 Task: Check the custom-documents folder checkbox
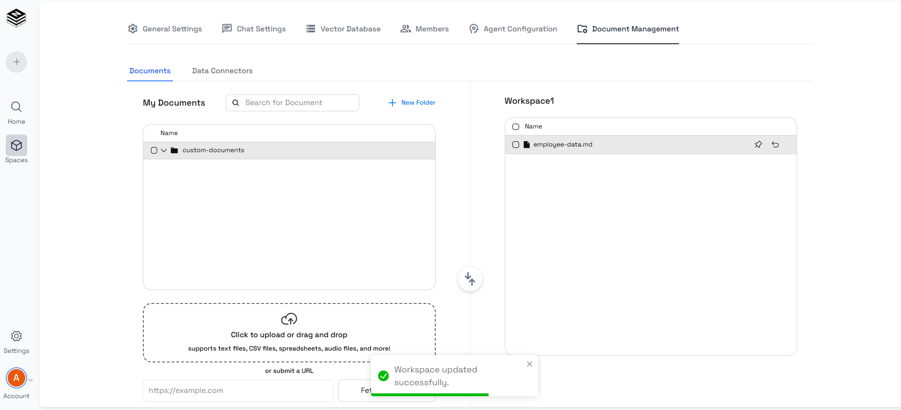(x=154, y=150)
